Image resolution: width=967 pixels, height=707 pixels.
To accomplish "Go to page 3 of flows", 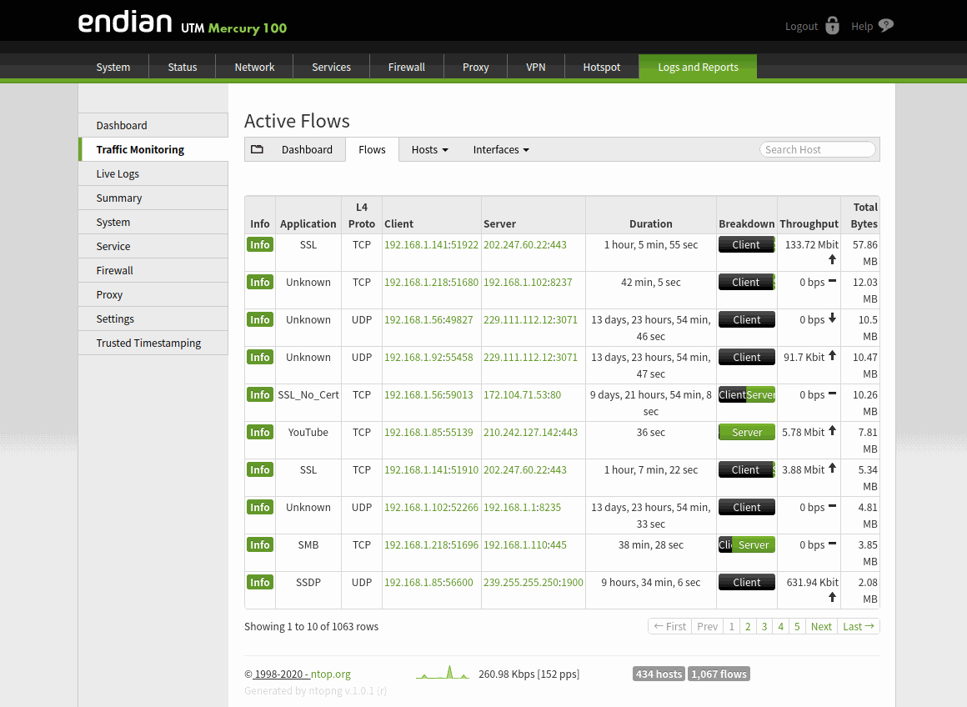I will click(764, 627).
